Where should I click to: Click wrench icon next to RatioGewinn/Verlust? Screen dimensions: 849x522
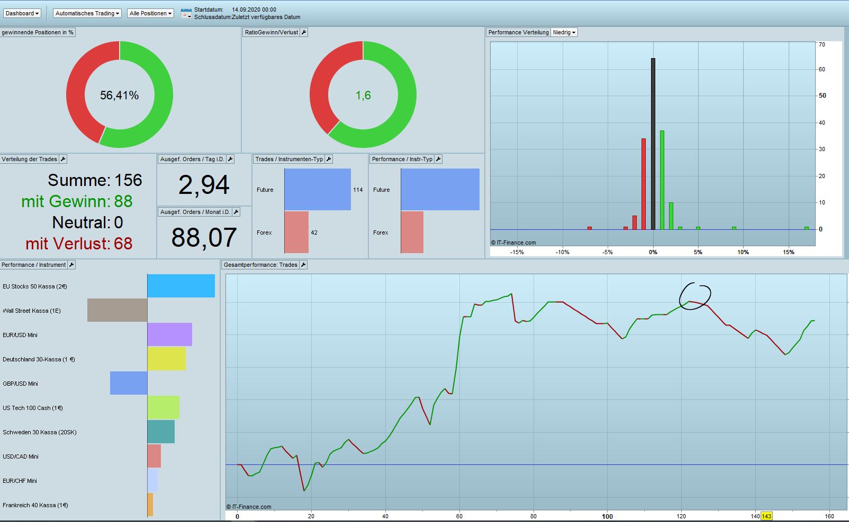304,32
